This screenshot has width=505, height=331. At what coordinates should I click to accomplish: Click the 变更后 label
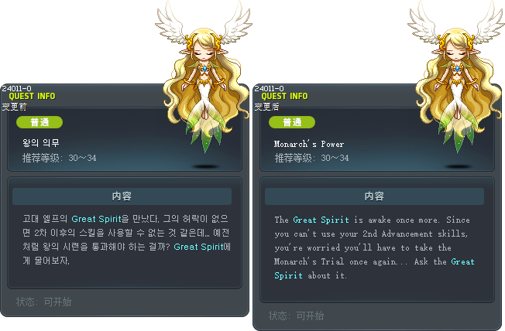(x=266, y=107)
